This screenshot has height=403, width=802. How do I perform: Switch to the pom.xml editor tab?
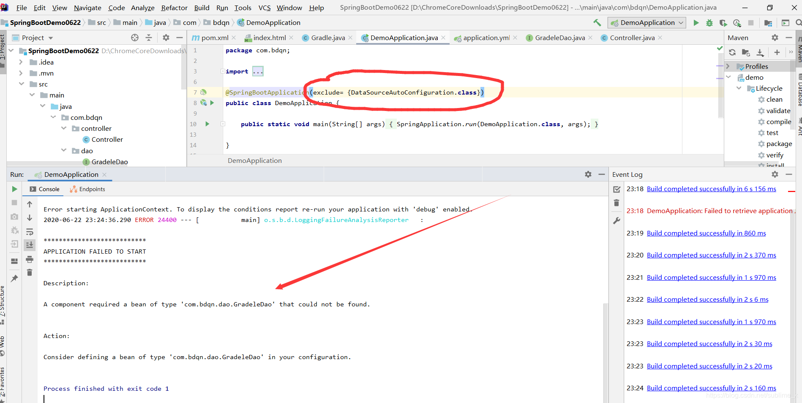pos(213,38)
